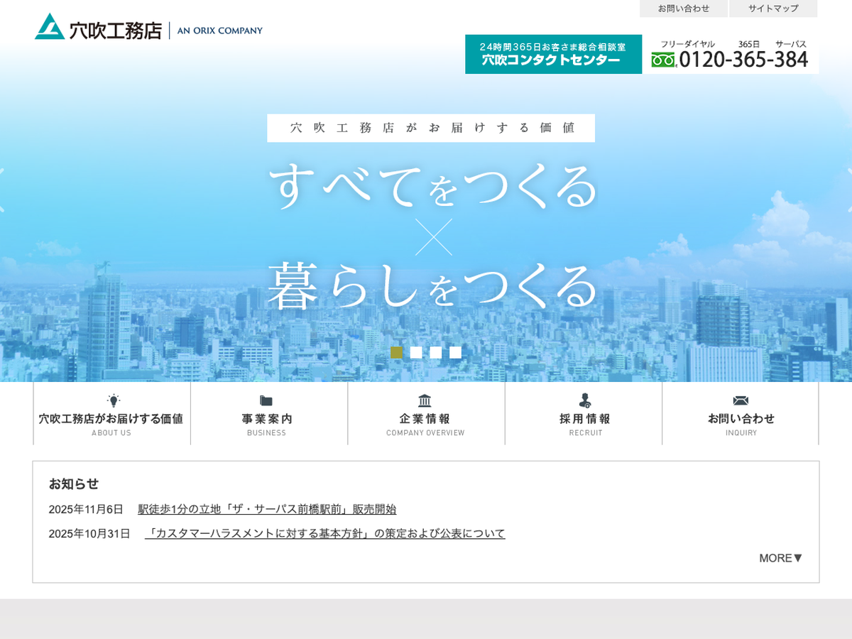The height and width of the screenshot is (639, 852).
Task: Go to previous slide with left arrow
Action: [x=3, y=190]
